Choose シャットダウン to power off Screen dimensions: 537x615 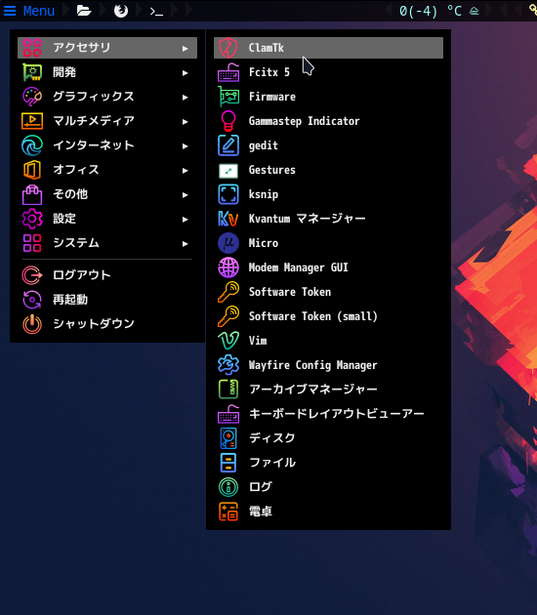(x=94, y=324)
